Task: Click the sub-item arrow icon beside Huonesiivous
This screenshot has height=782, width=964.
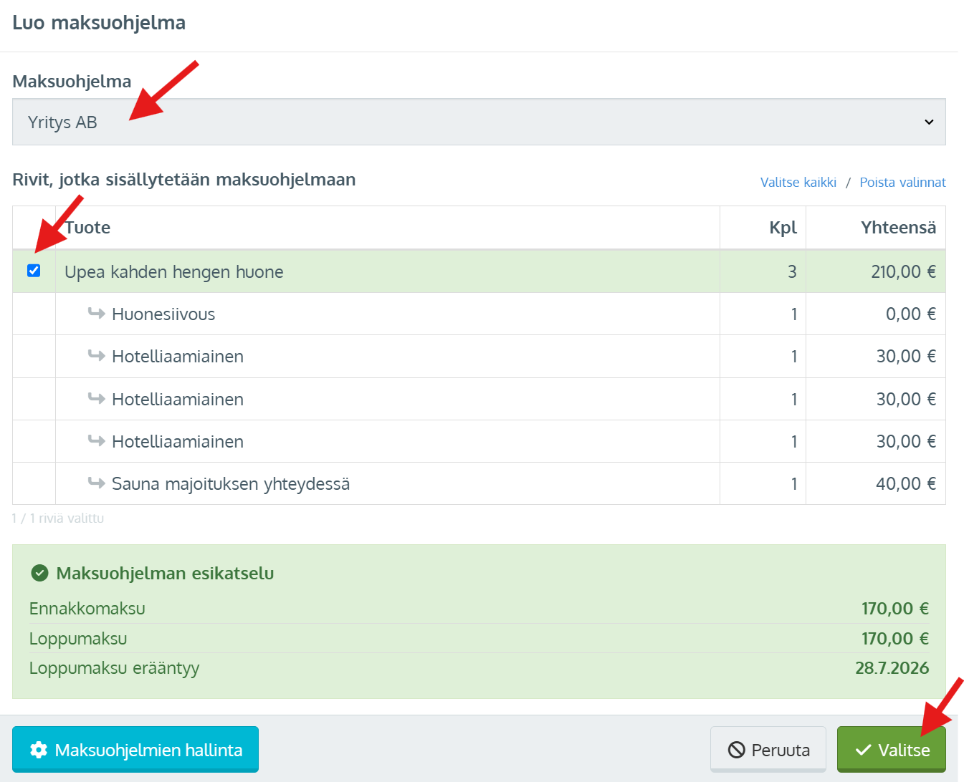Action: click(97, 313)
